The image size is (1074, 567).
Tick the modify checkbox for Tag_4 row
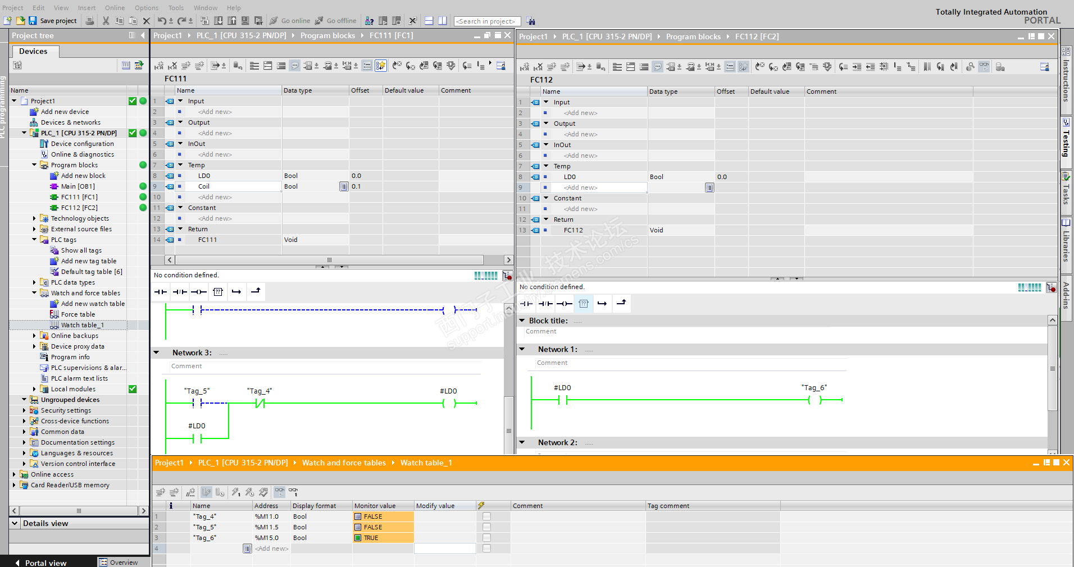pos(486,516)
